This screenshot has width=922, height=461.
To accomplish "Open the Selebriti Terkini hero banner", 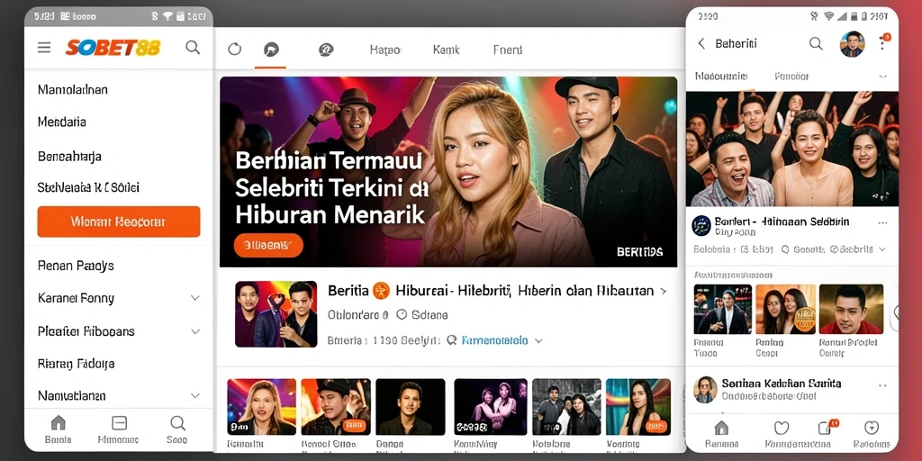I will coord(448,172).
